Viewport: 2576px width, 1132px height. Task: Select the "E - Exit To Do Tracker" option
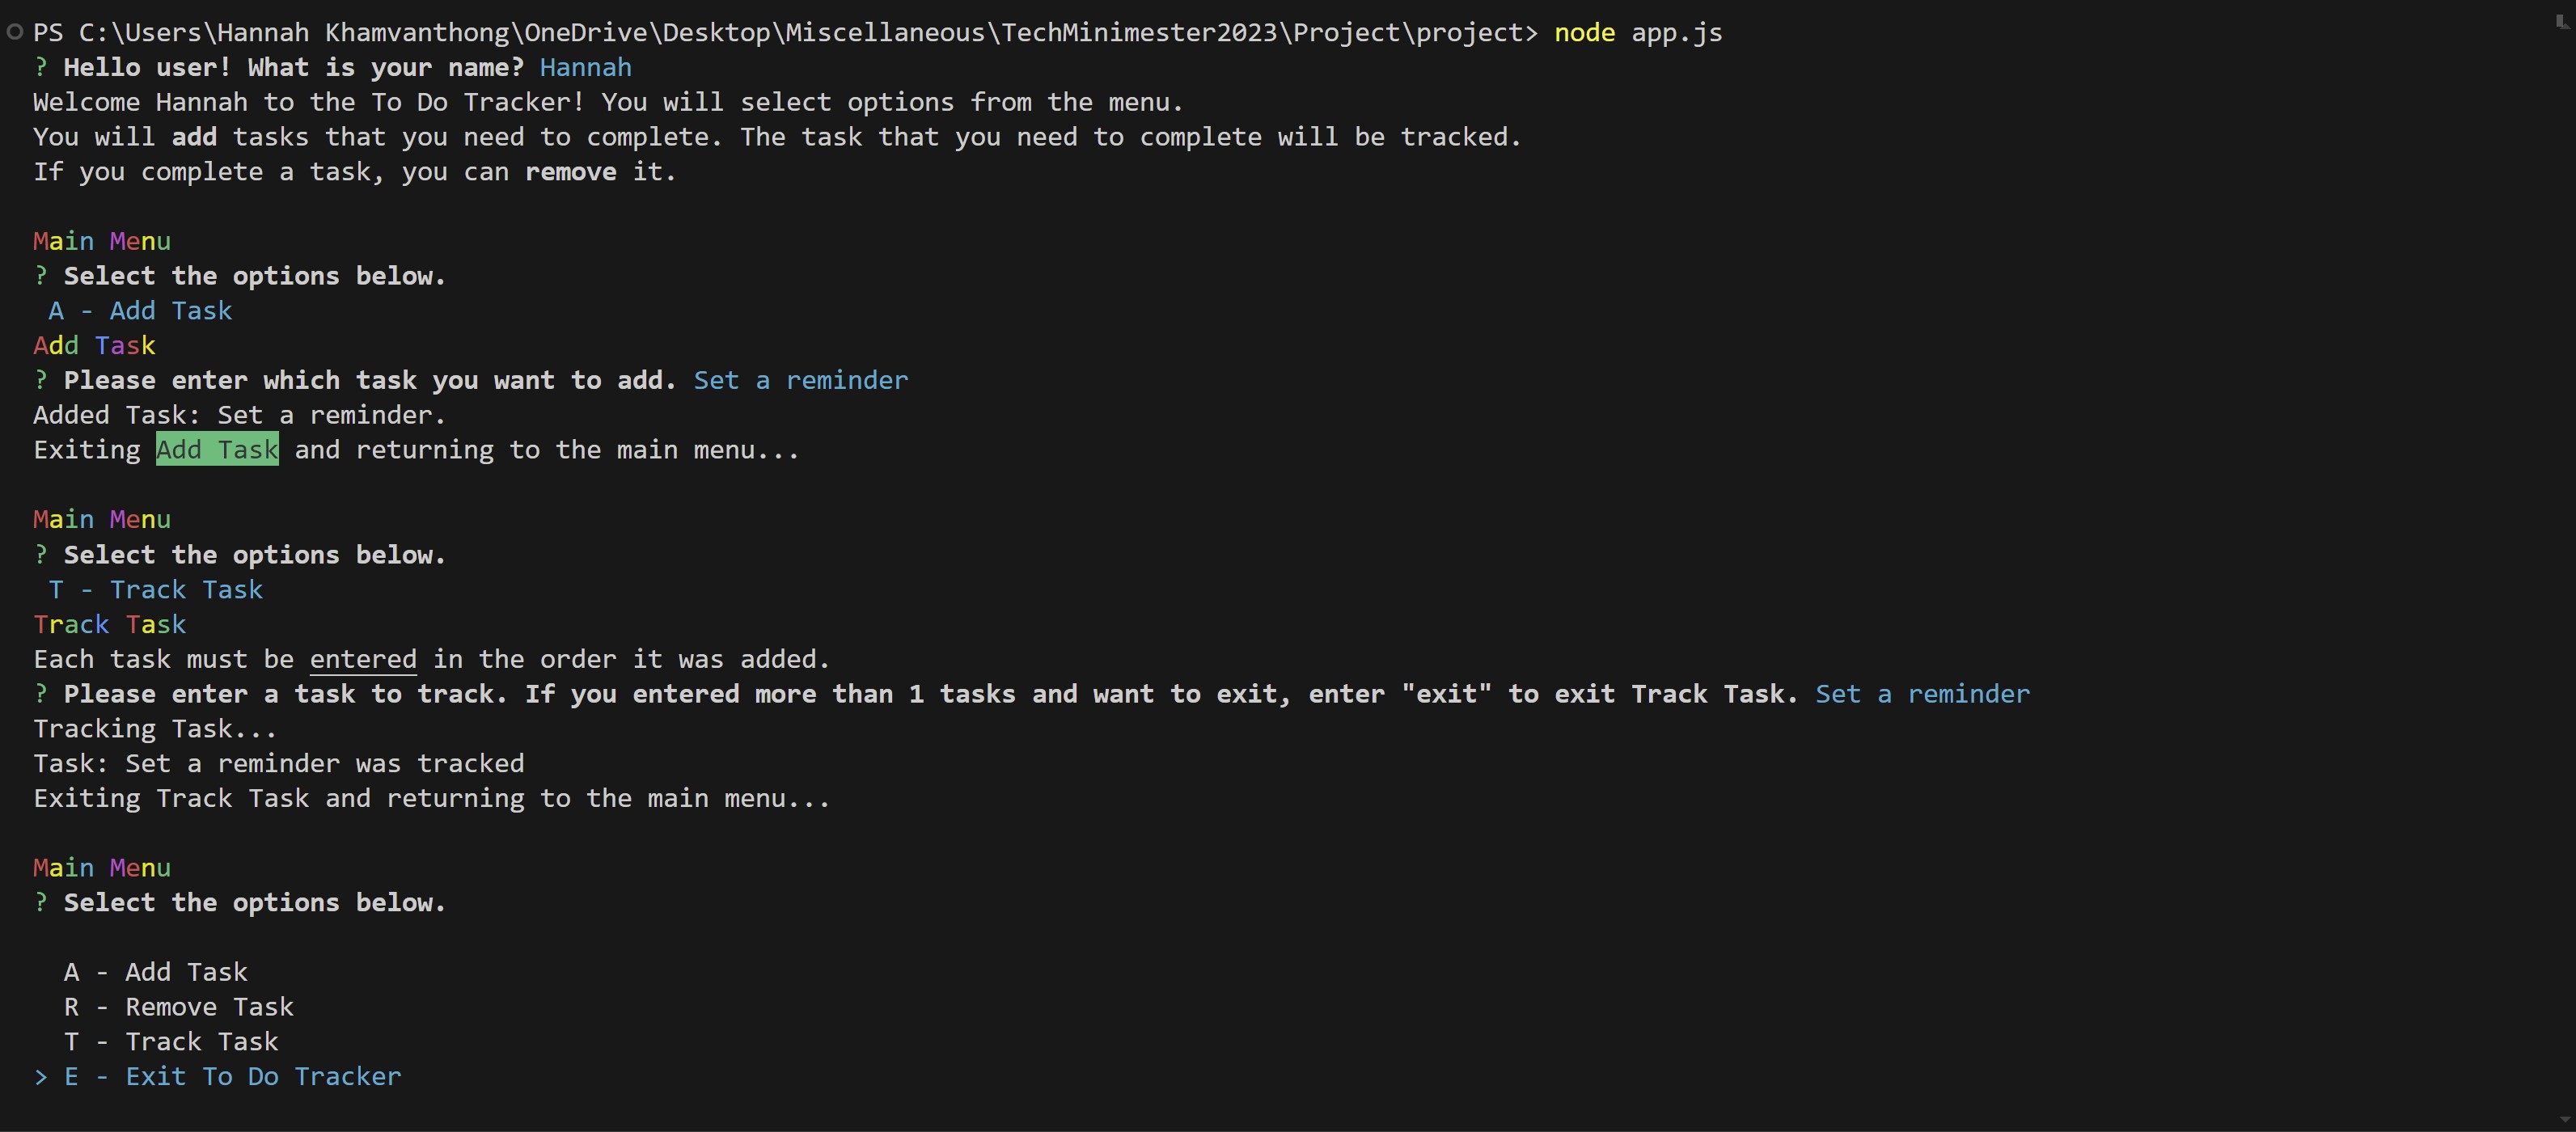[233, 1077]
